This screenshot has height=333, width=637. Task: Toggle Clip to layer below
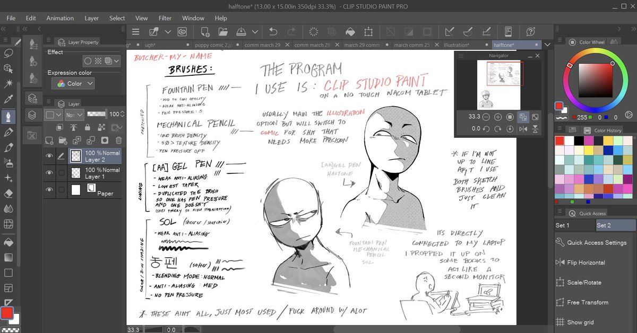click(61, 127)
